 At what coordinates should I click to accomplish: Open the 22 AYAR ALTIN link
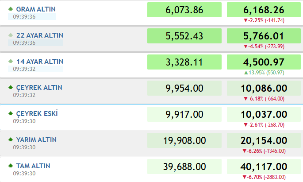coord(40,35)
